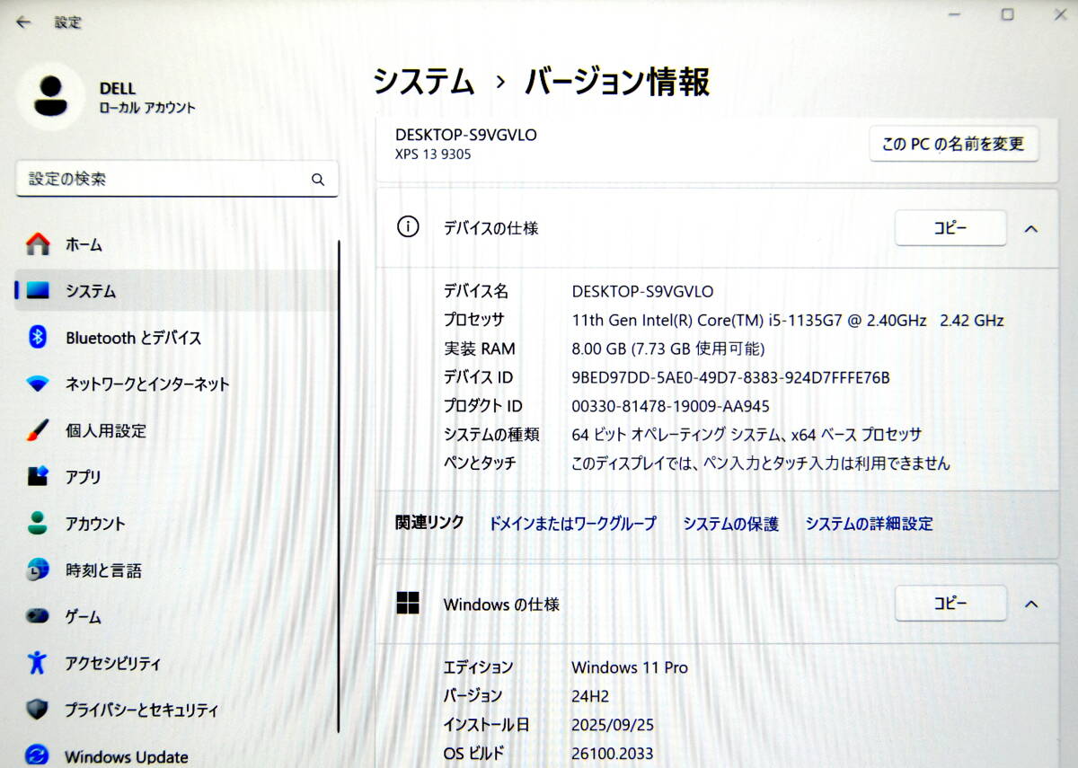This screenshot has width=1078, height=768.
Task: Click the install date 2025/09/25
Action: coord(612,725)
